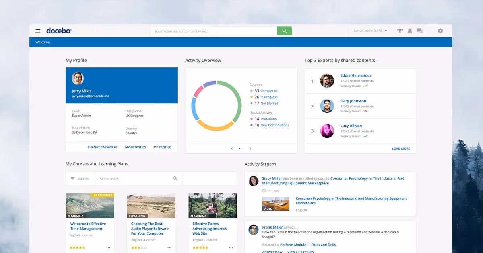Screen dimensions: 483x253
Task: Open the notifications bell
Action: [x=410, y=31]
